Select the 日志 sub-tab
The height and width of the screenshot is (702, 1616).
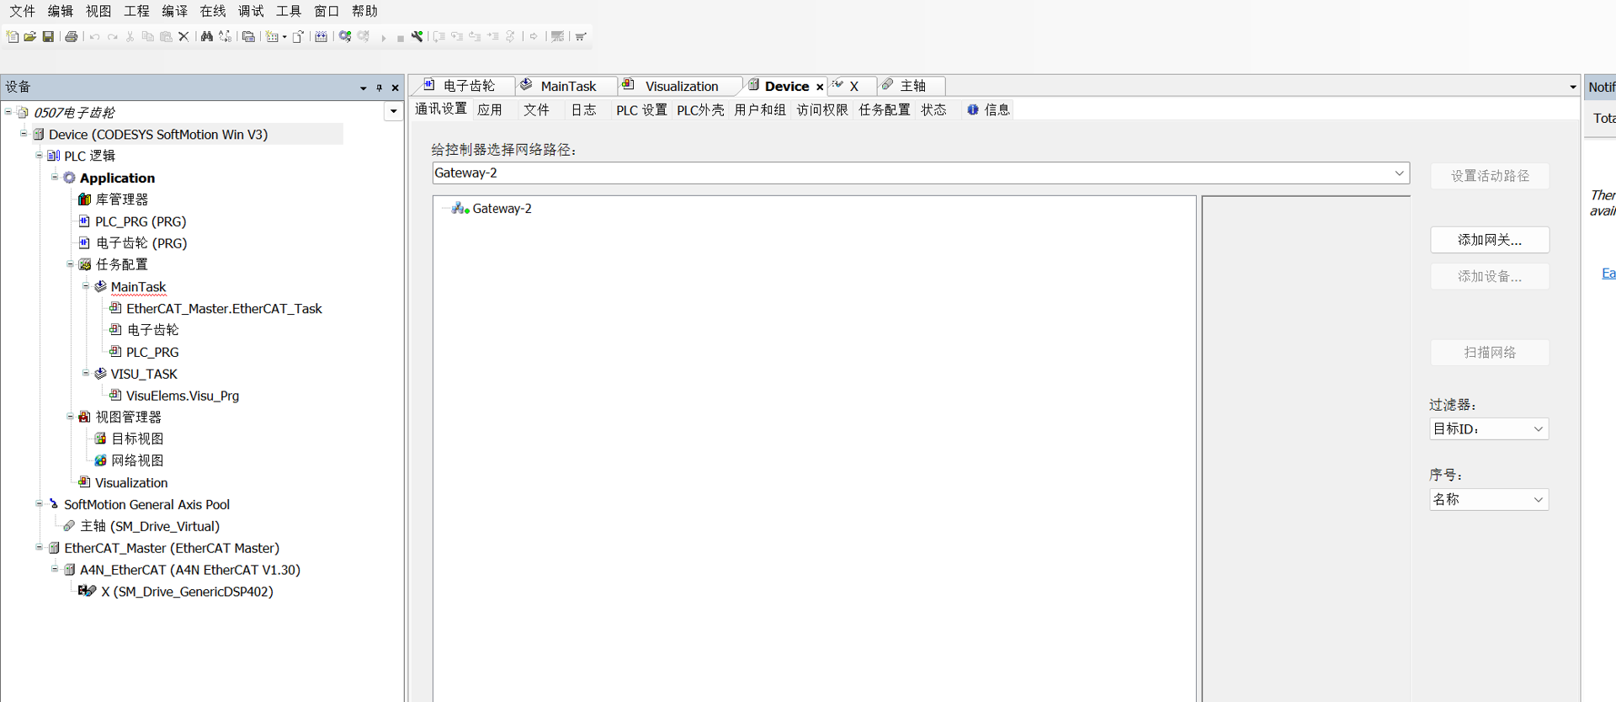583,109
